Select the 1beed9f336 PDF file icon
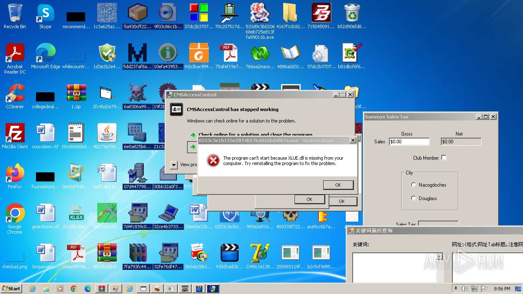 76,256
